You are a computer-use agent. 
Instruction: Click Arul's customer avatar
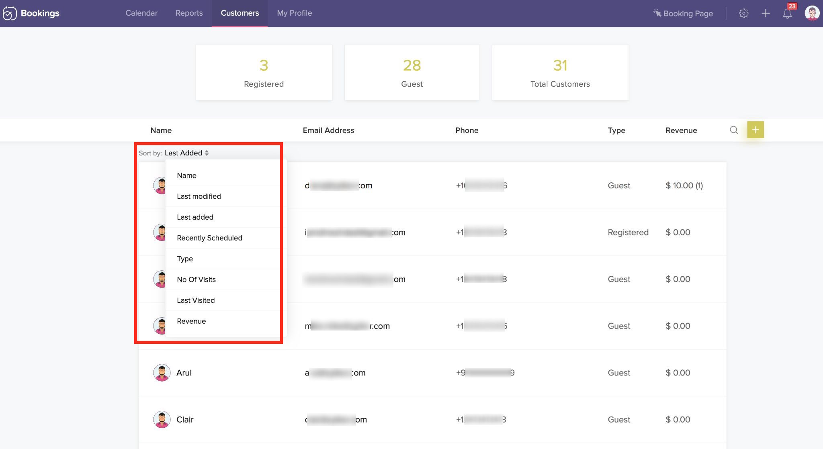coord(162,373)
